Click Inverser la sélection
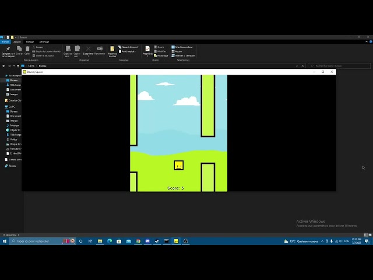The height and width of the screenshot is (280, 373). click(183, 55)
